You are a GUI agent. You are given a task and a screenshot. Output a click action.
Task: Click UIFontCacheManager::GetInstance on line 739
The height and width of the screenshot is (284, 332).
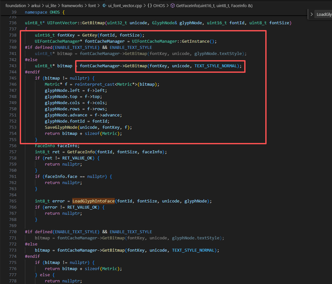click(170, 41)
